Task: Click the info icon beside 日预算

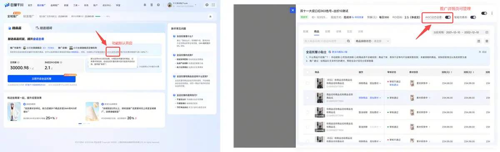Action: tap(18, 62)
